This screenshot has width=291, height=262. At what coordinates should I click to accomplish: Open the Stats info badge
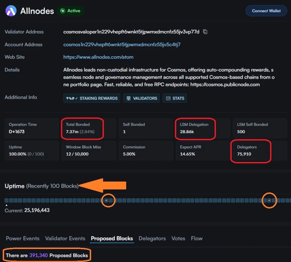(175, 98)
